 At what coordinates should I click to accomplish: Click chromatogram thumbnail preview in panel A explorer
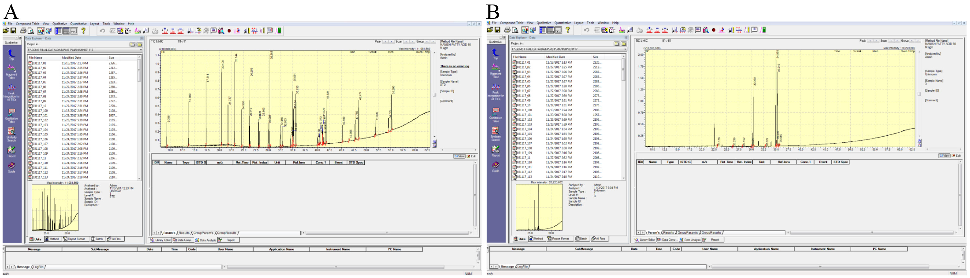tap(55, 208)
